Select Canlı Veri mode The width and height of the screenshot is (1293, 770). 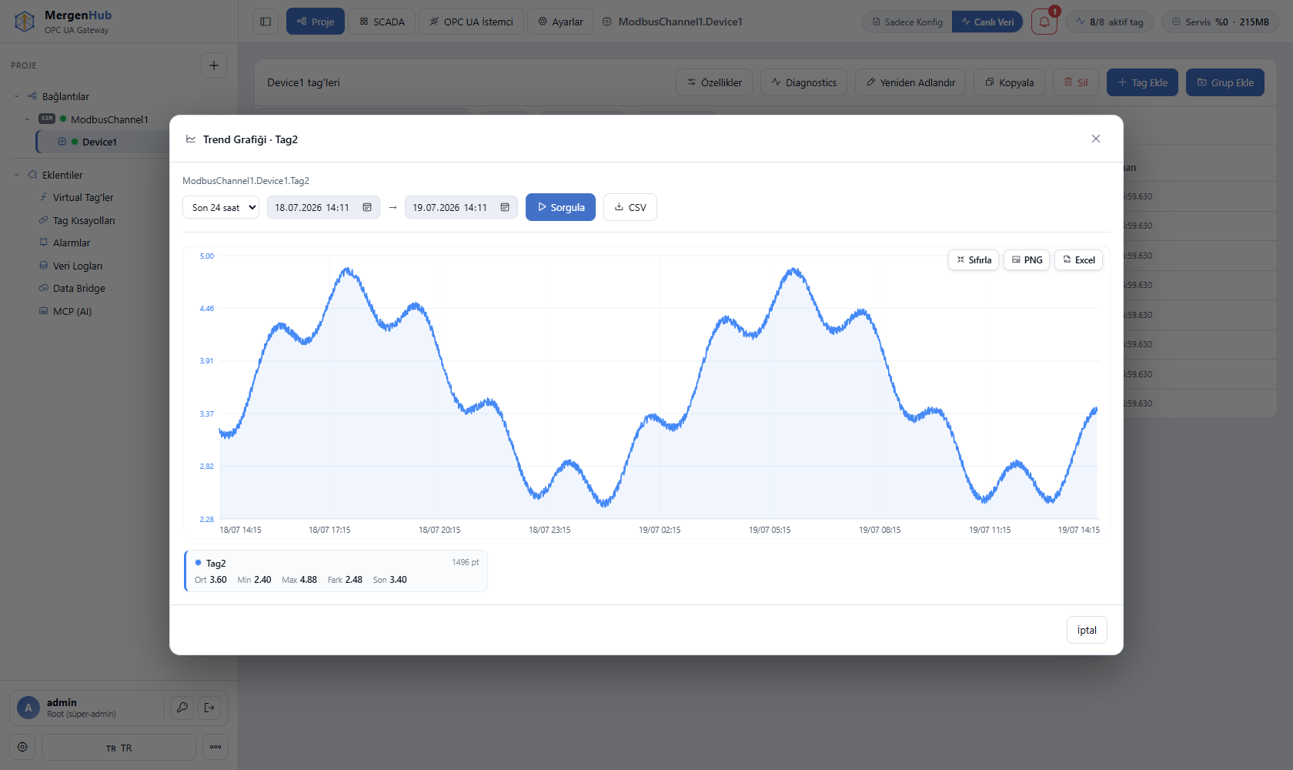[x=987, y=22]
